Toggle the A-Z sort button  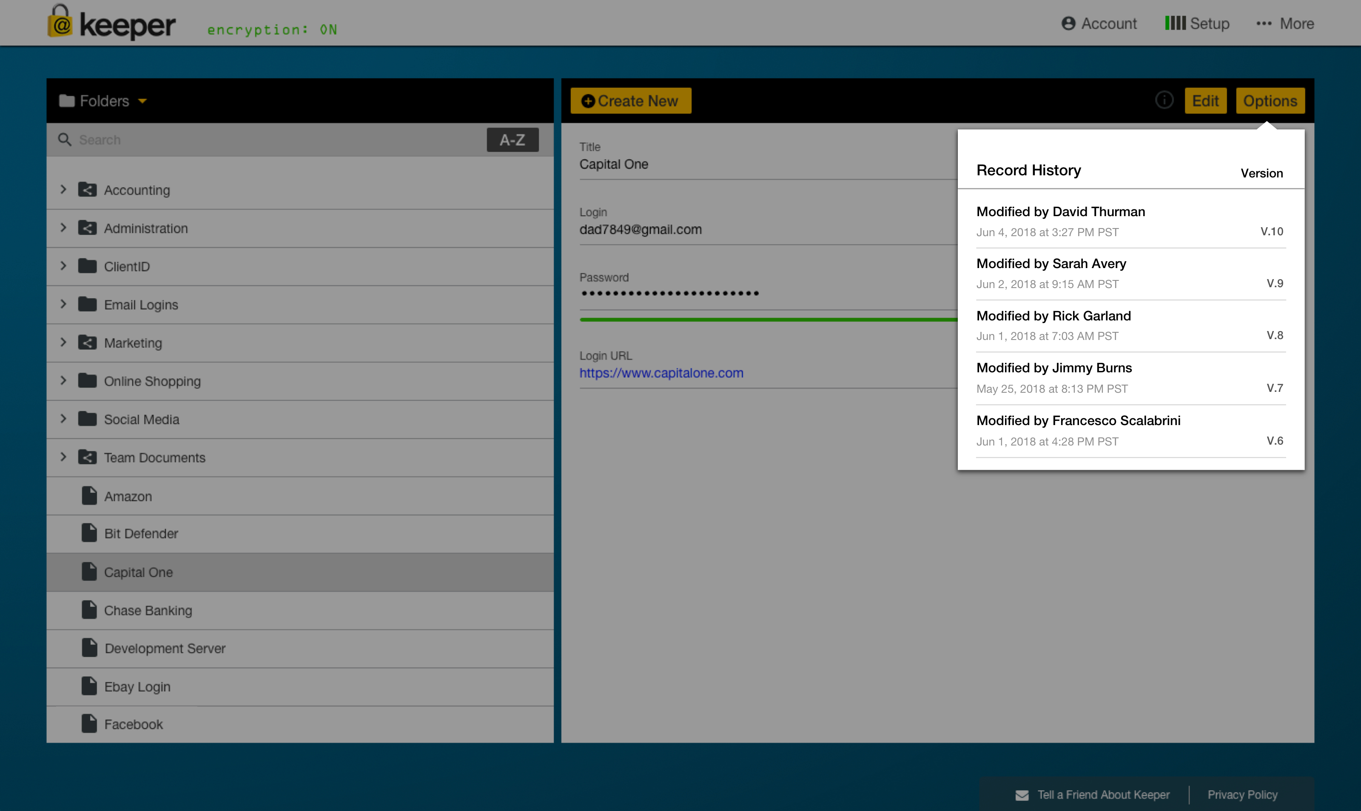512,140
